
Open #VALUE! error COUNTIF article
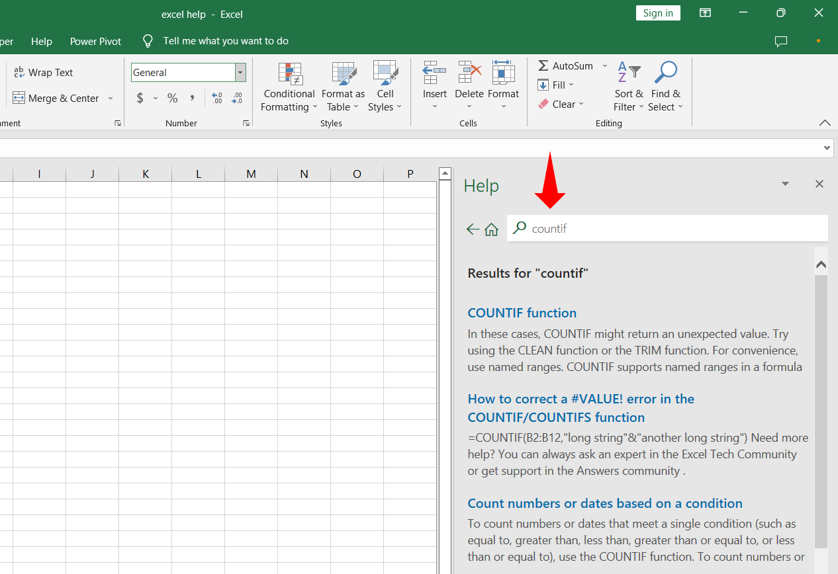(581, 408)
